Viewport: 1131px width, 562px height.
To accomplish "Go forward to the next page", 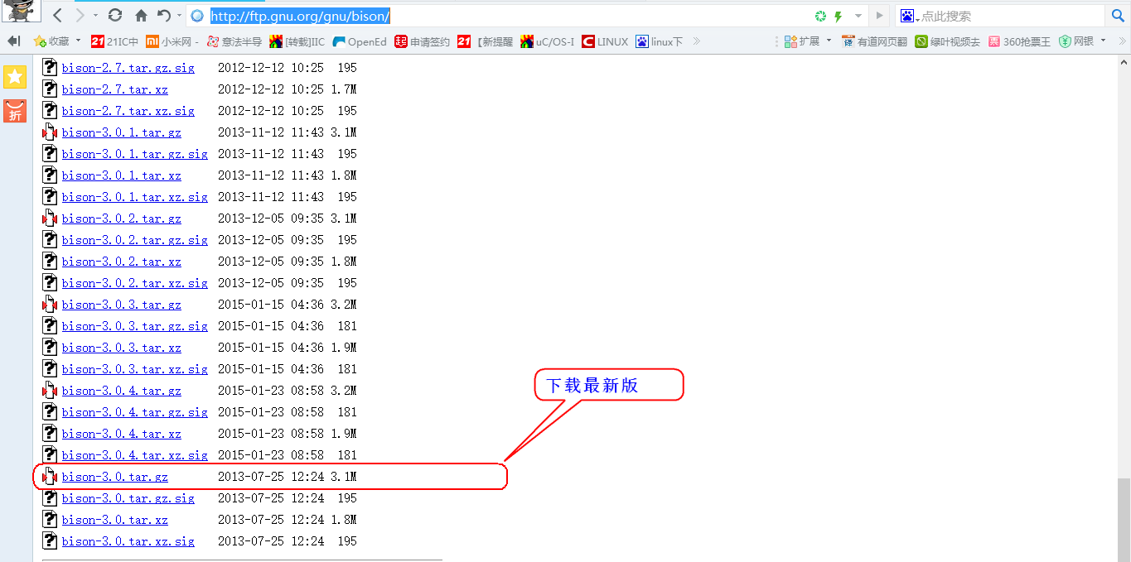I will (x=80, y=16).
